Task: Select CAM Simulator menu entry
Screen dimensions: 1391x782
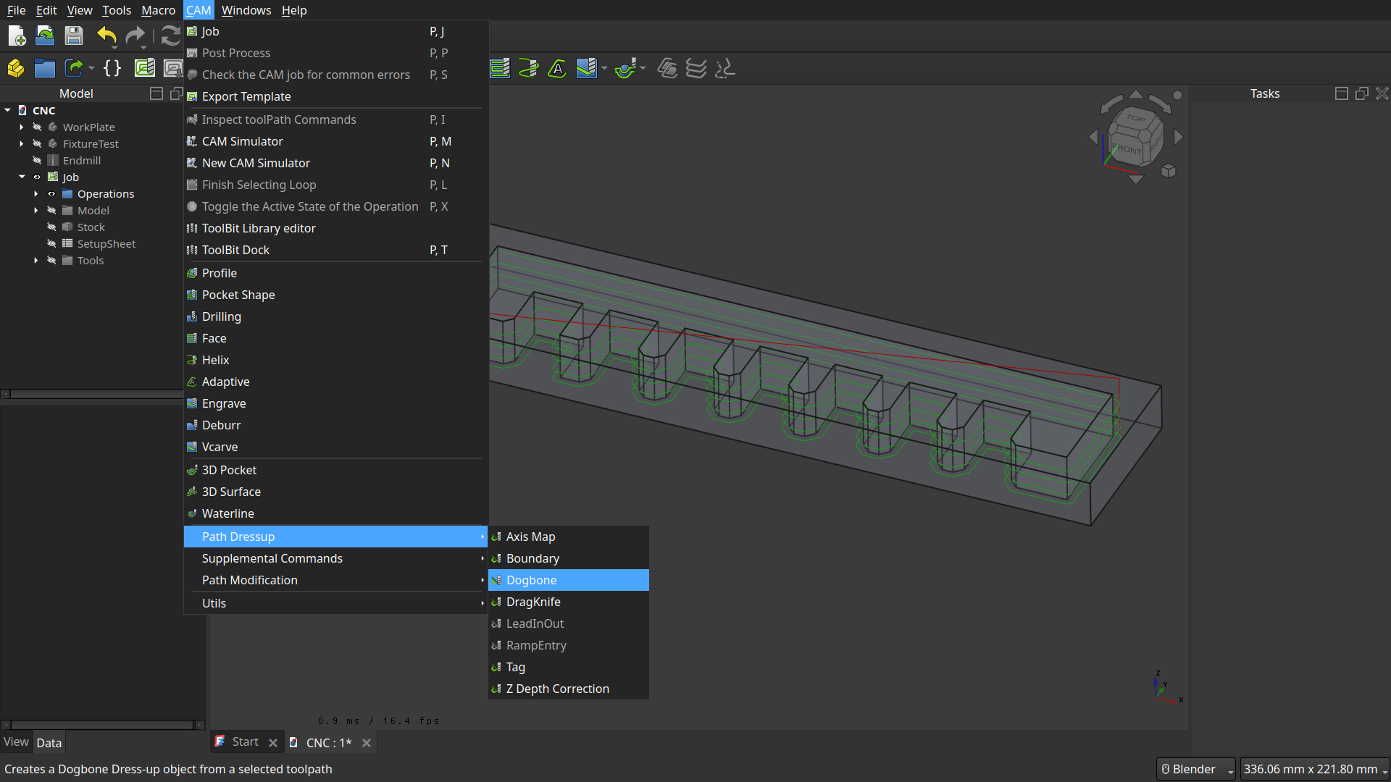Action: click(335, 141)
